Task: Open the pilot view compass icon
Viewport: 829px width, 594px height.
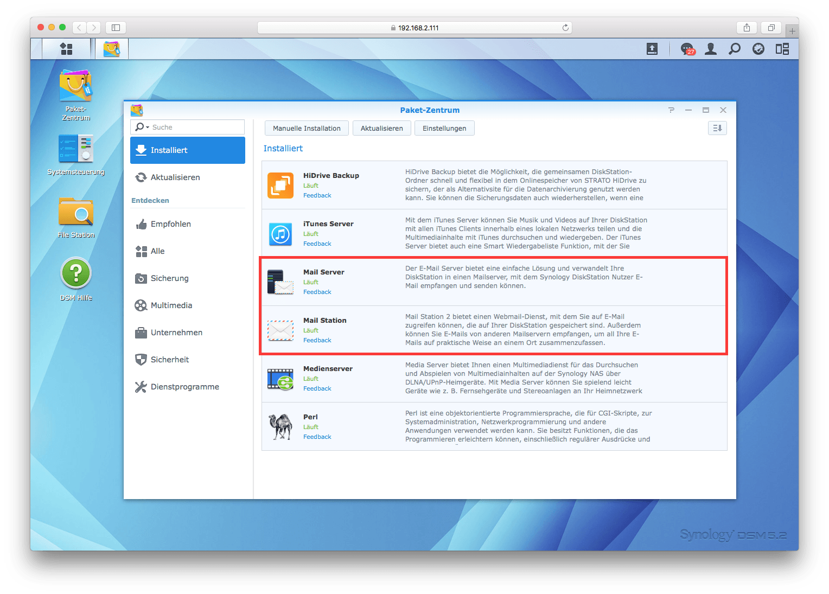Action: pos(758,49)
